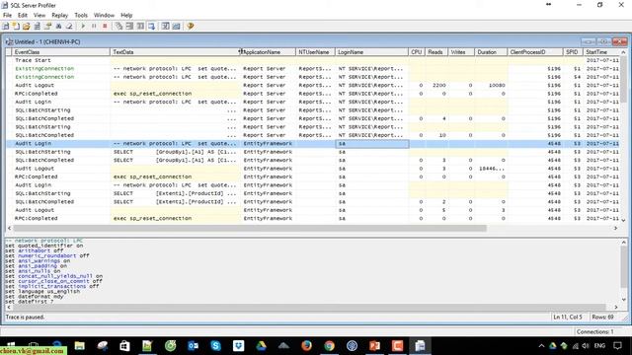Open Dropbox from the taskbar

[238, 346]
